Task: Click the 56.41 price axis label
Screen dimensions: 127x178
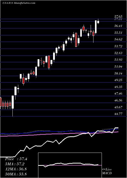Action: tap(118, 26)
